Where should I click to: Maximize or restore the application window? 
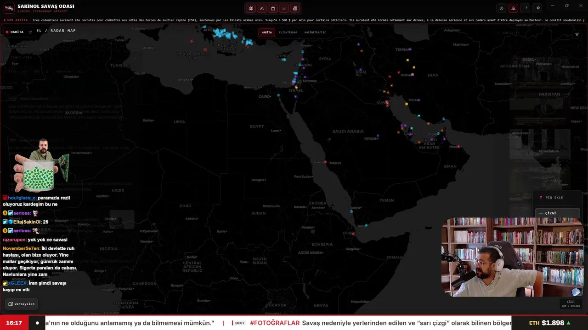tap(566, 6)
